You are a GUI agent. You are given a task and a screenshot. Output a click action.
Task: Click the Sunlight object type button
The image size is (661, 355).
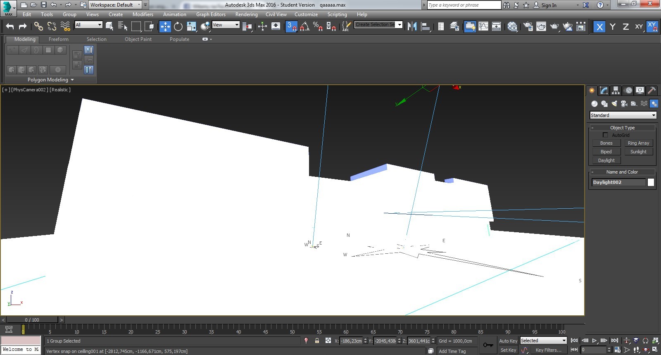tap(638, 152)
